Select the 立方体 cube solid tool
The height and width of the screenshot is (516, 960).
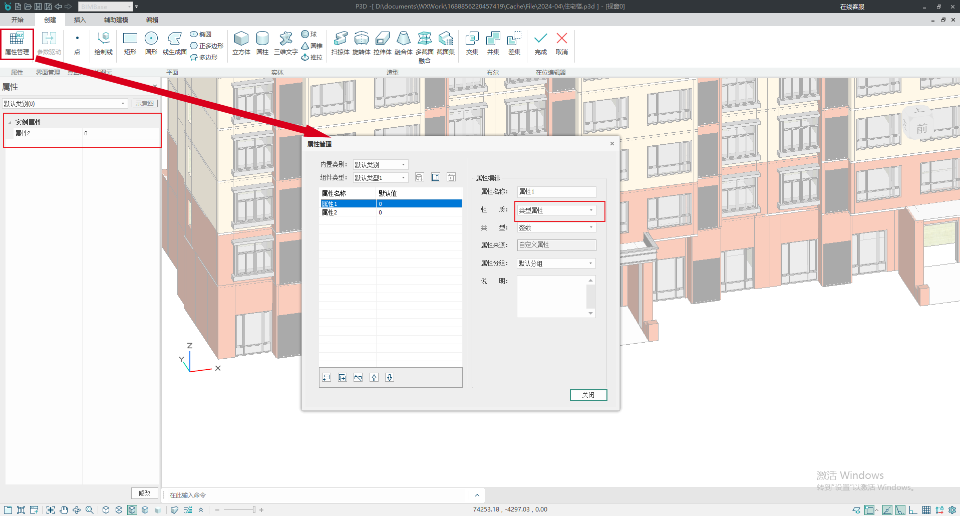point(241,43)
